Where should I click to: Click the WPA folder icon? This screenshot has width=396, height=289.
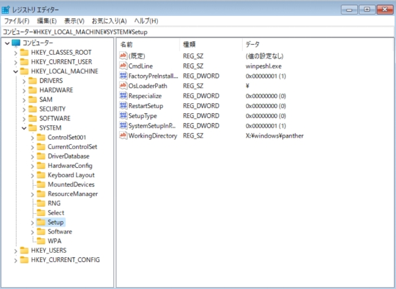pyautogui.click(x=41, y=241)
